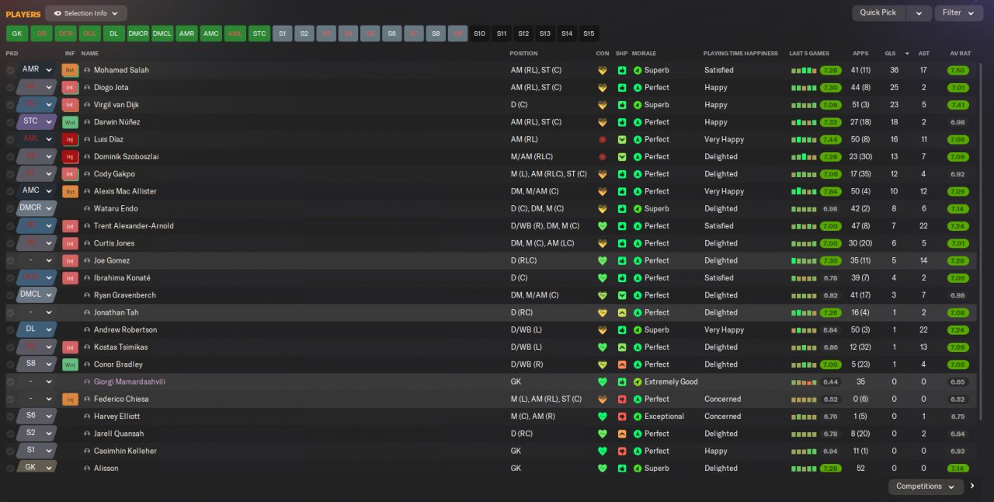
Task: Toggle the picked checkbox for Andrew Robertson
Action: (x=10, y=329)
